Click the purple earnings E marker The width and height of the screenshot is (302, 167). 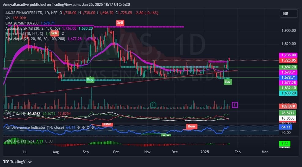(x=235, y=105)
